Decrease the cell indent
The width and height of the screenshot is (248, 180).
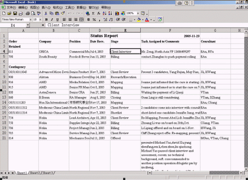pos(118,19)
